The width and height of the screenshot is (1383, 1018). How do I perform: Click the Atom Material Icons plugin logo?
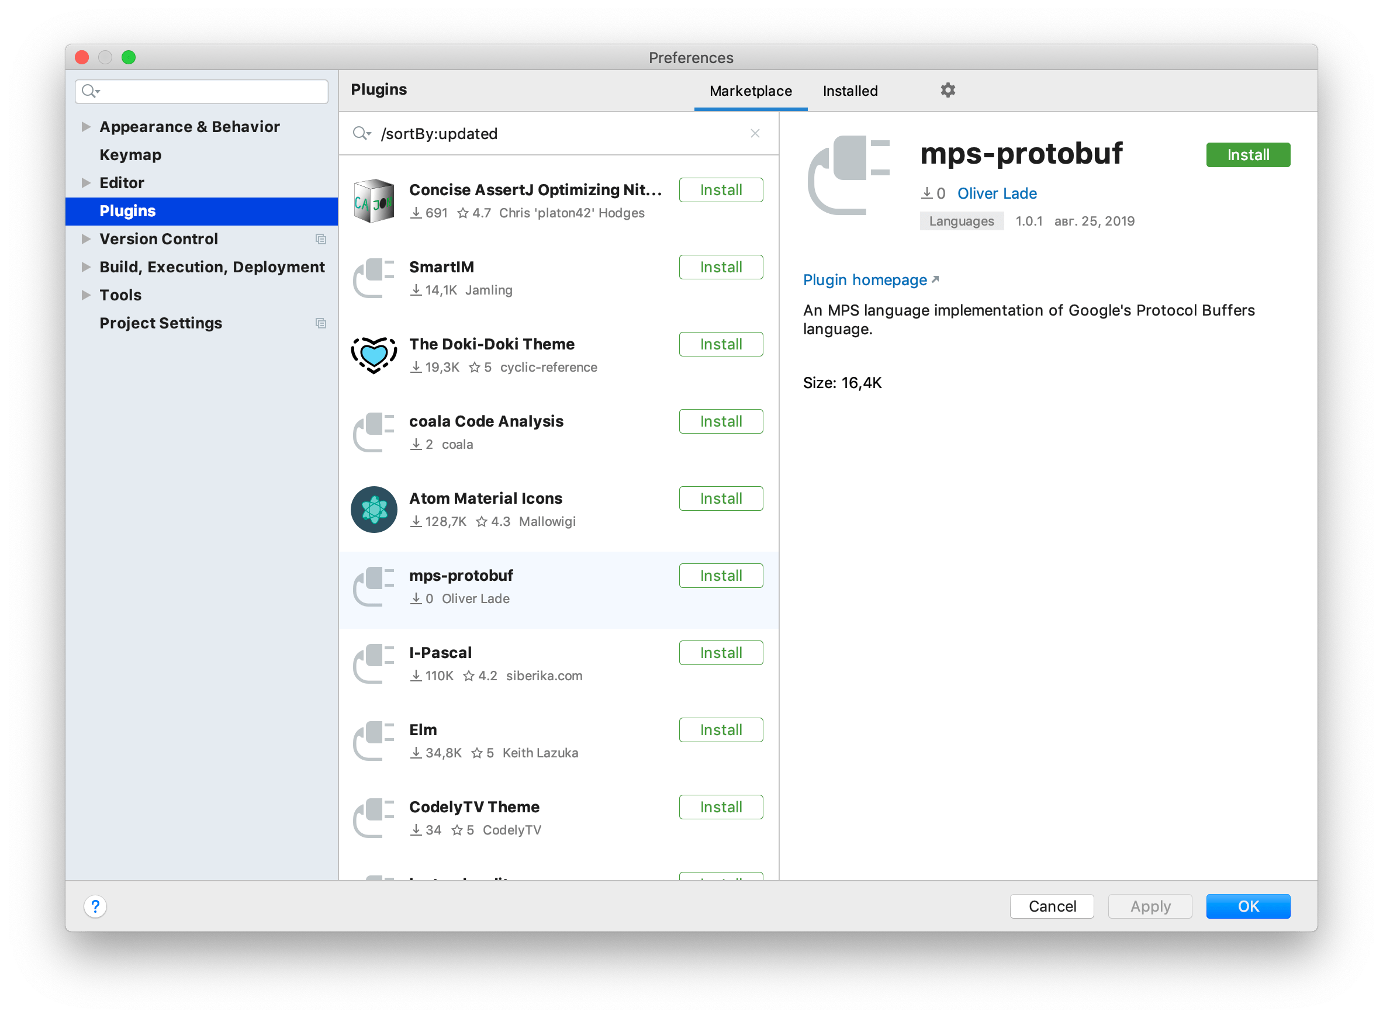[x=374, y=509]
